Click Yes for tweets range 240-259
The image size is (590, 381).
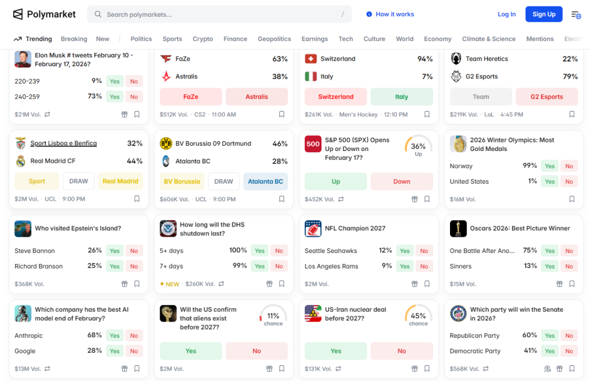click(115, 97)
